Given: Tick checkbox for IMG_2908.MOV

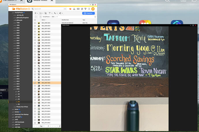Looking at the screenshot, I should point(35,89).
